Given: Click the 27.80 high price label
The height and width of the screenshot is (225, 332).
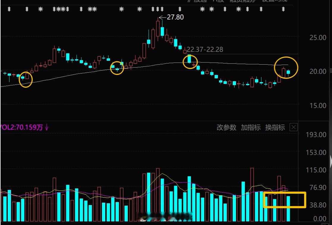Looking at the screenshot, I should click(x=175, y=17).
